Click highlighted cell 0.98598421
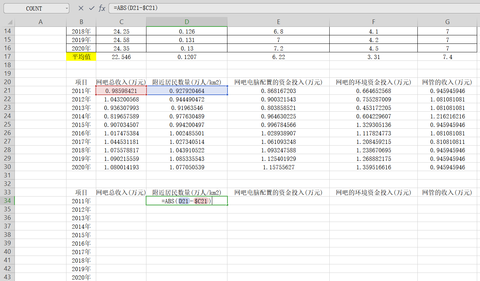Viewport: 480px width, 281px height. click(x=121, y=90)
